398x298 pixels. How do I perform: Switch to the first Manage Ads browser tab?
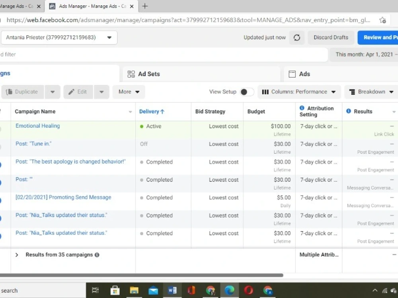[x=17, y=6]
